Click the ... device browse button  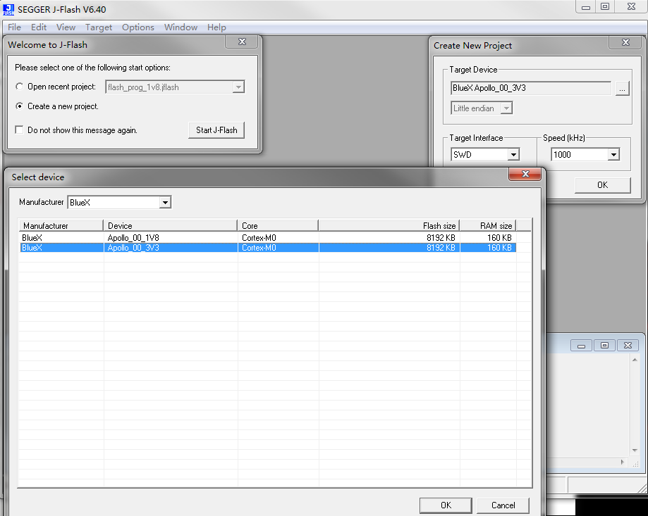[622, 88]
